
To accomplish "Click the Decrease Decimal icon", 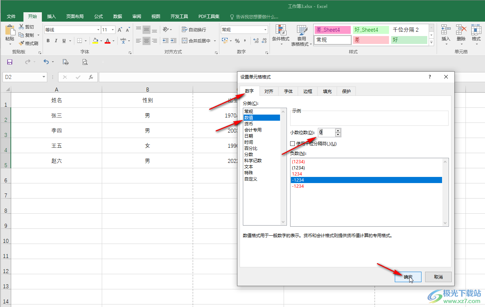I will click(264, 41).
